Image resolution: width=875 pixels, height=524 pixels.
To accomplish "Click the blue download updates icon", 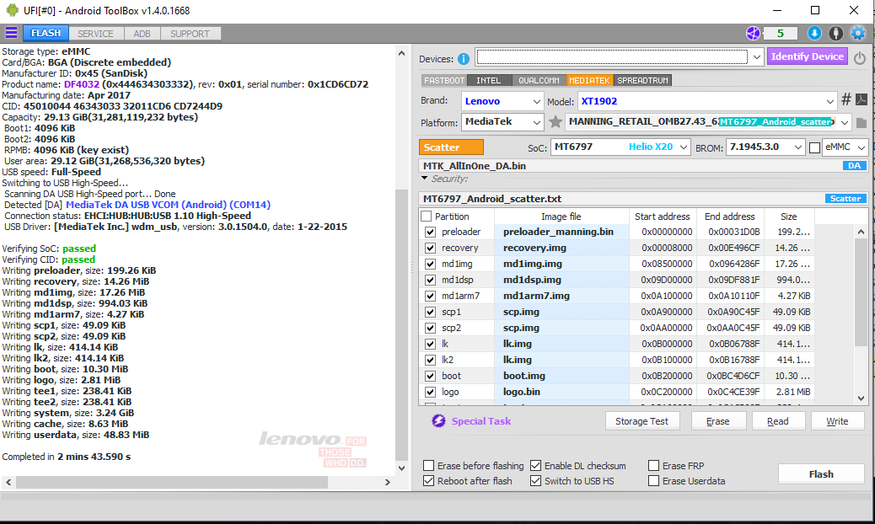I will (x=814, y=34).
